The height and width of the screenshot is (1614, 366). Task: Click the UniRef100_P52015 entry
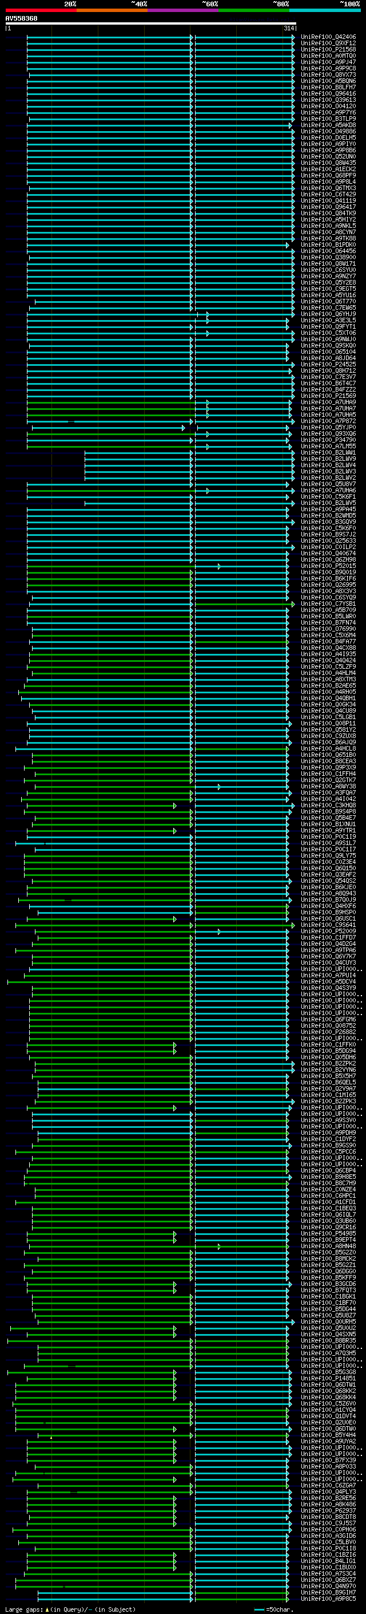click(328, 566)
